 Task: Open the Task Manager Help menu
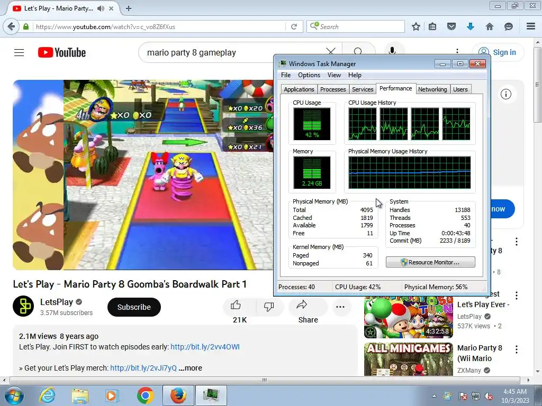(355, 75)
